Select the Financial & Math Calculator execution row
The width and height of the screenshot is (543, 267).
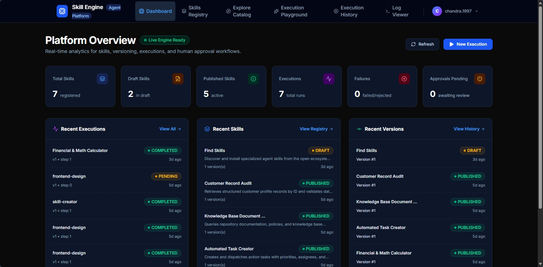117,155
